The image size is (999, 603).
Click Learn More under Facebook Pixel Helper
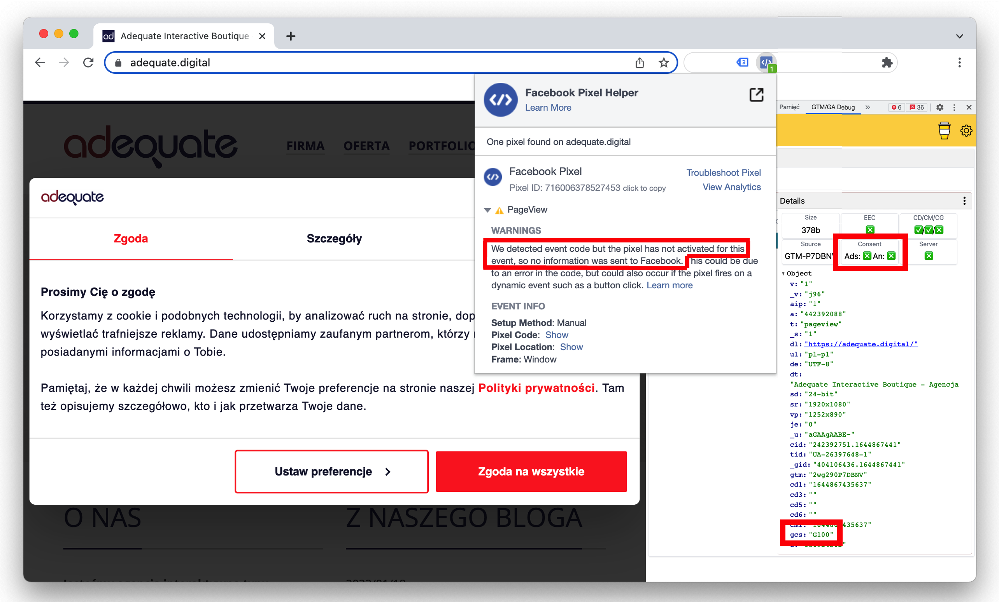coord(548,108)
